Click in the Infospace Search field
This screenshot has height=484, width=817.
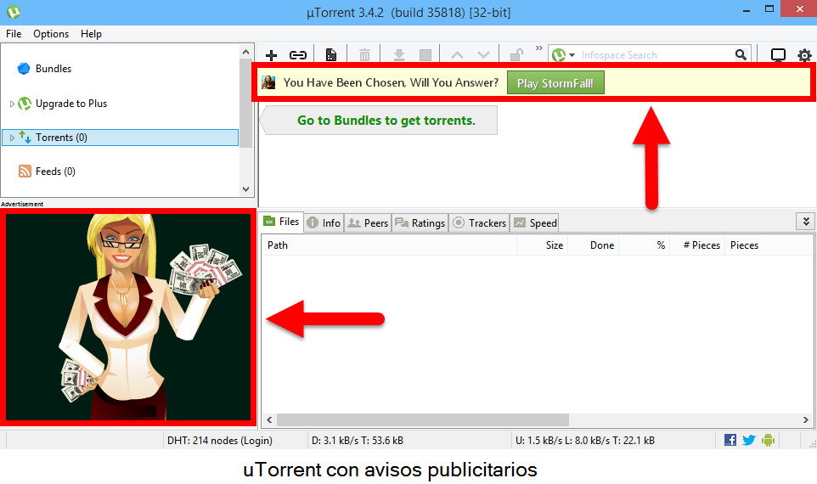point(656,55)
